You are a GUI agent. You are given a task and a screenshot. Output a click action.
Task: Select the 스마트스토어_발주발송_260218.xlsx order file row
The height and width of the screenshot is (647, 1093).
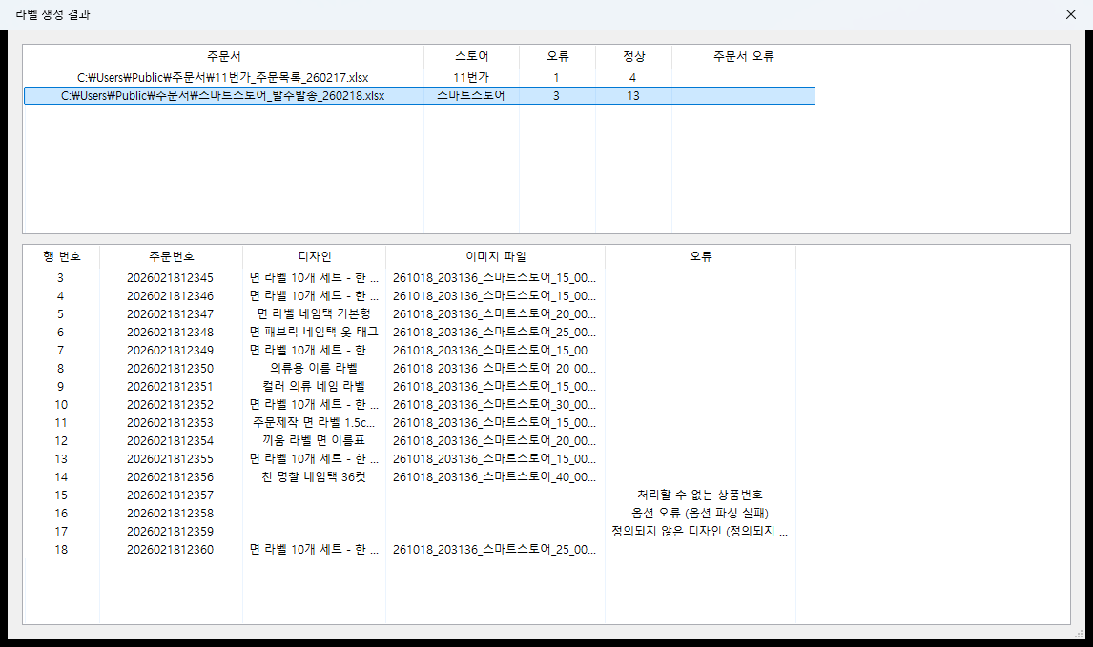tap(419, 95)
